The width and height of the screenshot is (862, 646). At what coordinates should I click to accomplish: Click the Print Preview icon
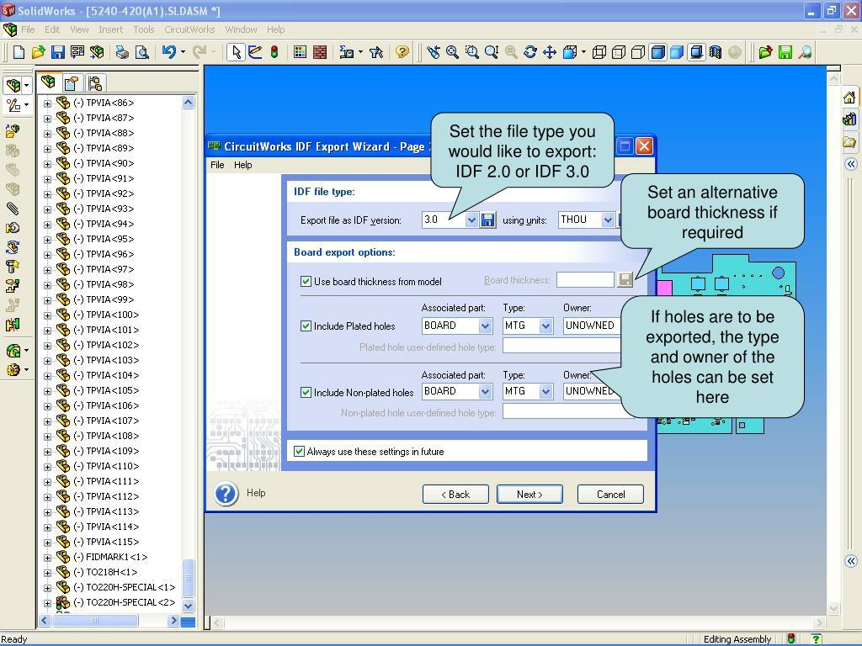point(141,52)
